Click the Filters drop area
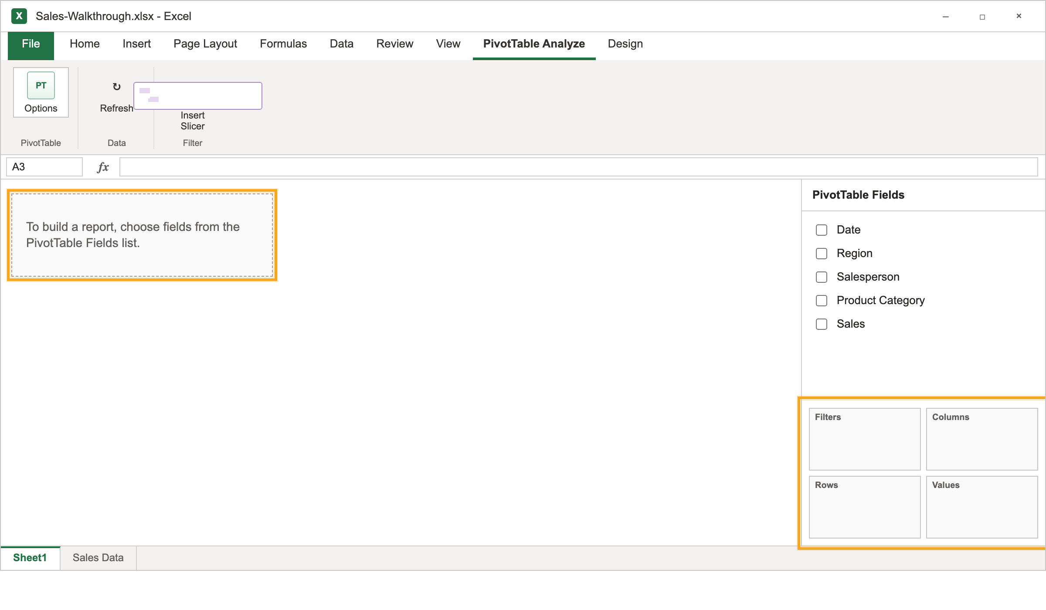Image resolution: width=1046 pixels, height=610 pixels. pyautogui.click(x=865, y=439)
